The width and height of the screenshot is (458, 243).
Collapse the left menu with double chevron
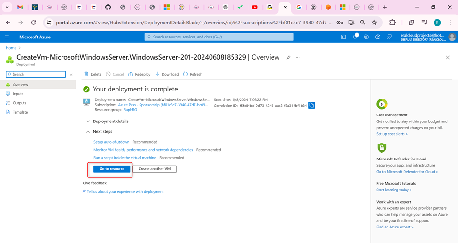pyautogui.click(x=71, y=75)
